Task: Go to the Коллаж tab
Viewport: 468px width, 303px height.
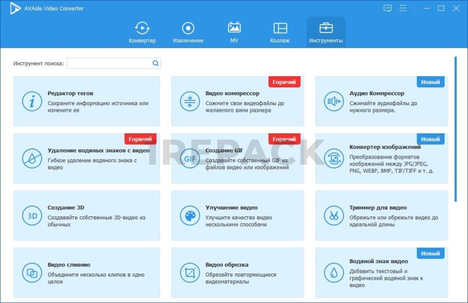Action: [x=280, y=32]
